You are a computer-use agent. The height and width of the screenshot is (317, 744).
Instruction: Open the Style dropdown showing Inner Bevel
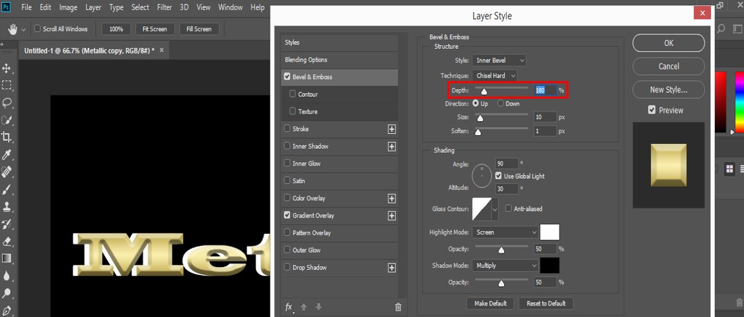pos(499,60)
